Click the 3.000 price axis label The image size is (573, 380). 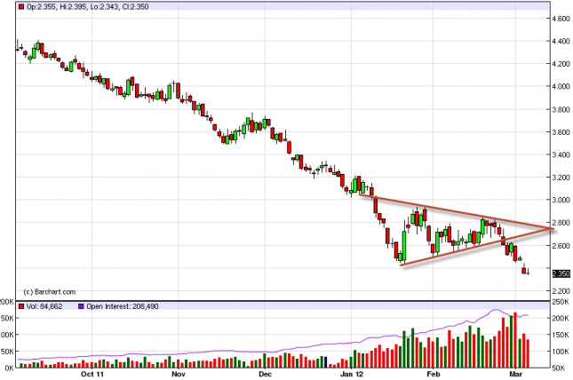[x=561, y=200]
